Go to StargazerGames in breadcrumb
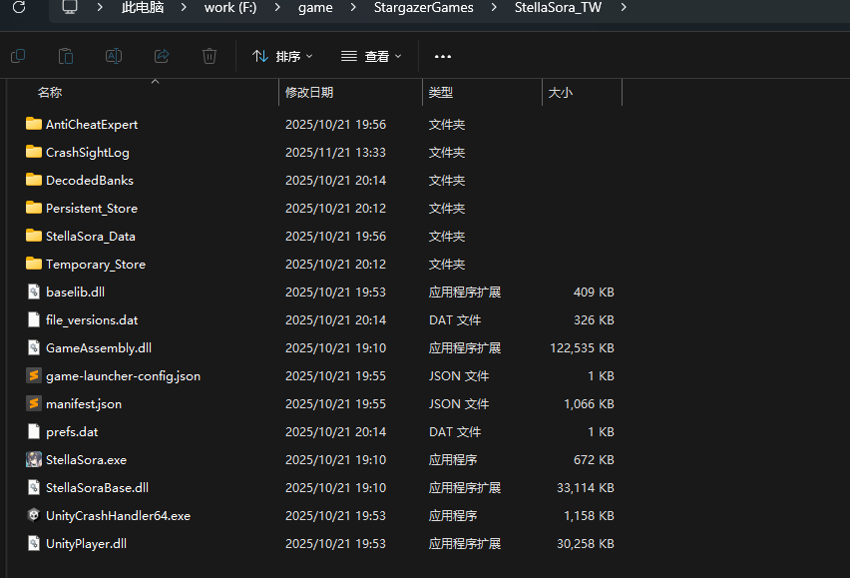 pyautogui.click(x=423, y=8)
